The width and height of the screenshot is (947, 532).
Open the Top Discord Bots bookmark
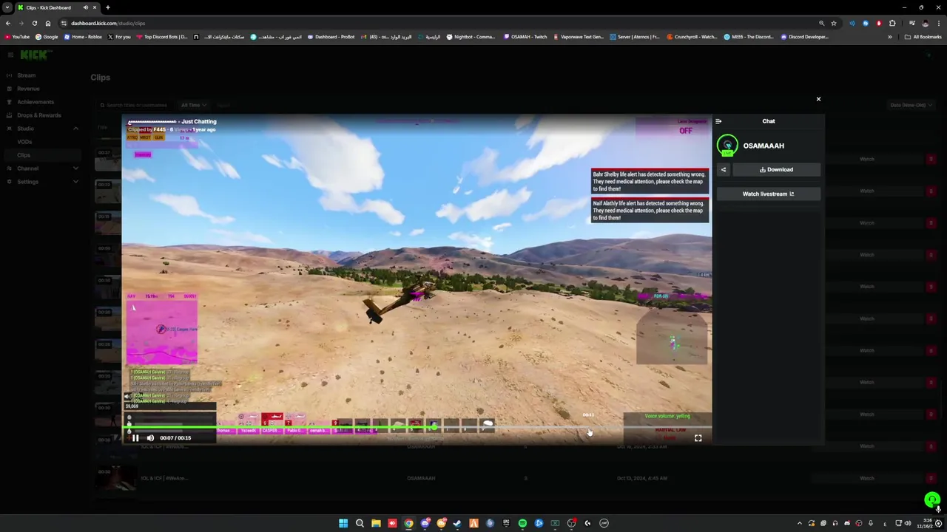click(x=162, y=37)
